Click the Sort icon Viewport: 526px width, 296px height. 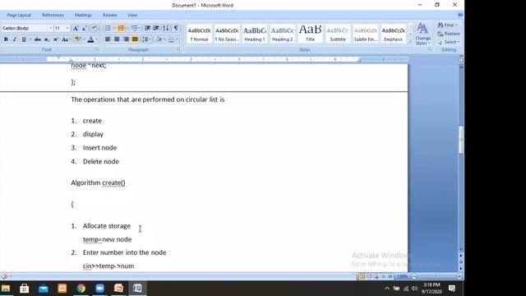tap(166, 28)
